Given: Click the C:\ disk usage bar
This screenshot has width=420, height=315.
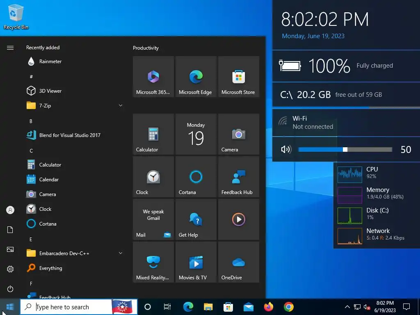Looking at the screenshot, I should [346, 107].
